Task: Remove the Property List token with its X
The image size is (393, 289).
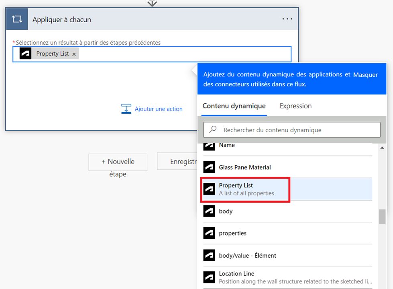Action: click(74, 54)
